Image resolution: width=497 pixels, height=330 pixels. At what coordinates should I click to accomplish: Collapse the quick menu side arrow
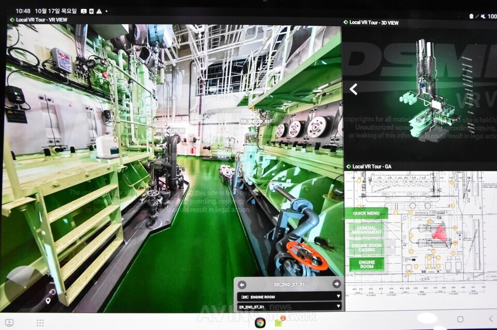392,247
